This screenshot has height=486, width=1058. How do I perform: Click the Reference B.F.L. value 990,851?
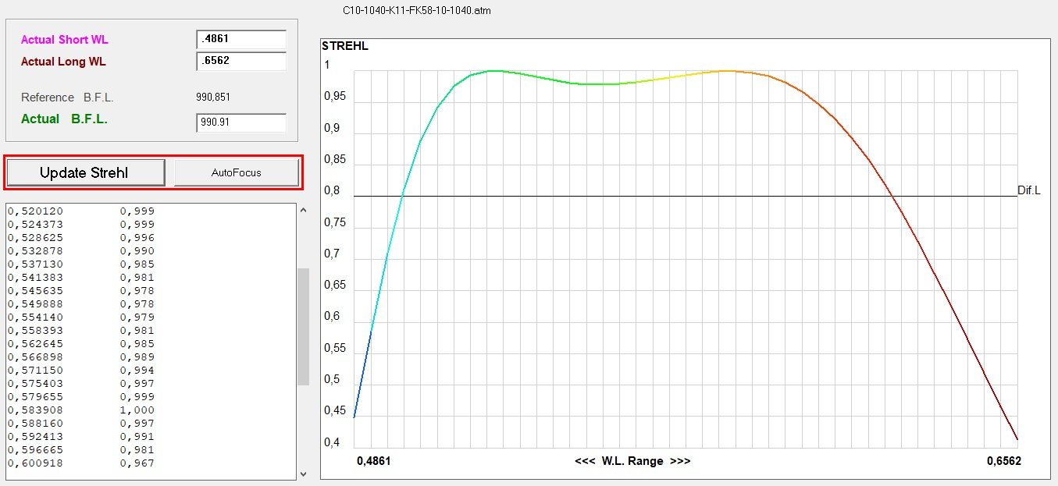click(x=215, y=98)
